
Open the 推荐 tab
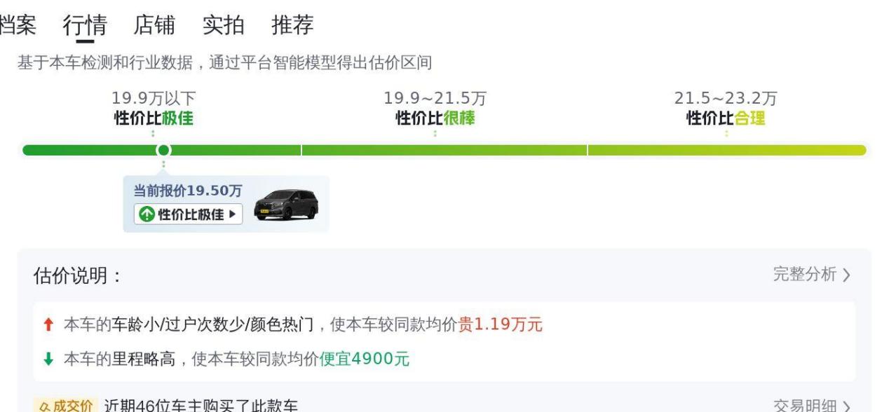click(292, 25)
